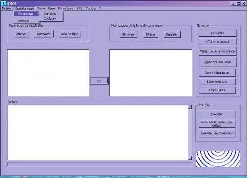Click the Exécuter button
247x178 pixels.
(217, 114)
